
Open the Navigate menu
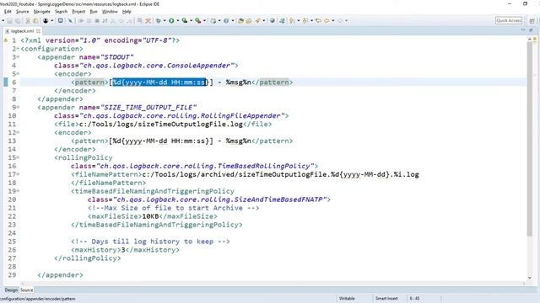pos(41,12)
